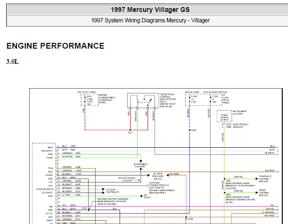This screenshot has height=224, width=288.
Task: Click the Fuse 4 10A symbol
Action: point(214,99)
